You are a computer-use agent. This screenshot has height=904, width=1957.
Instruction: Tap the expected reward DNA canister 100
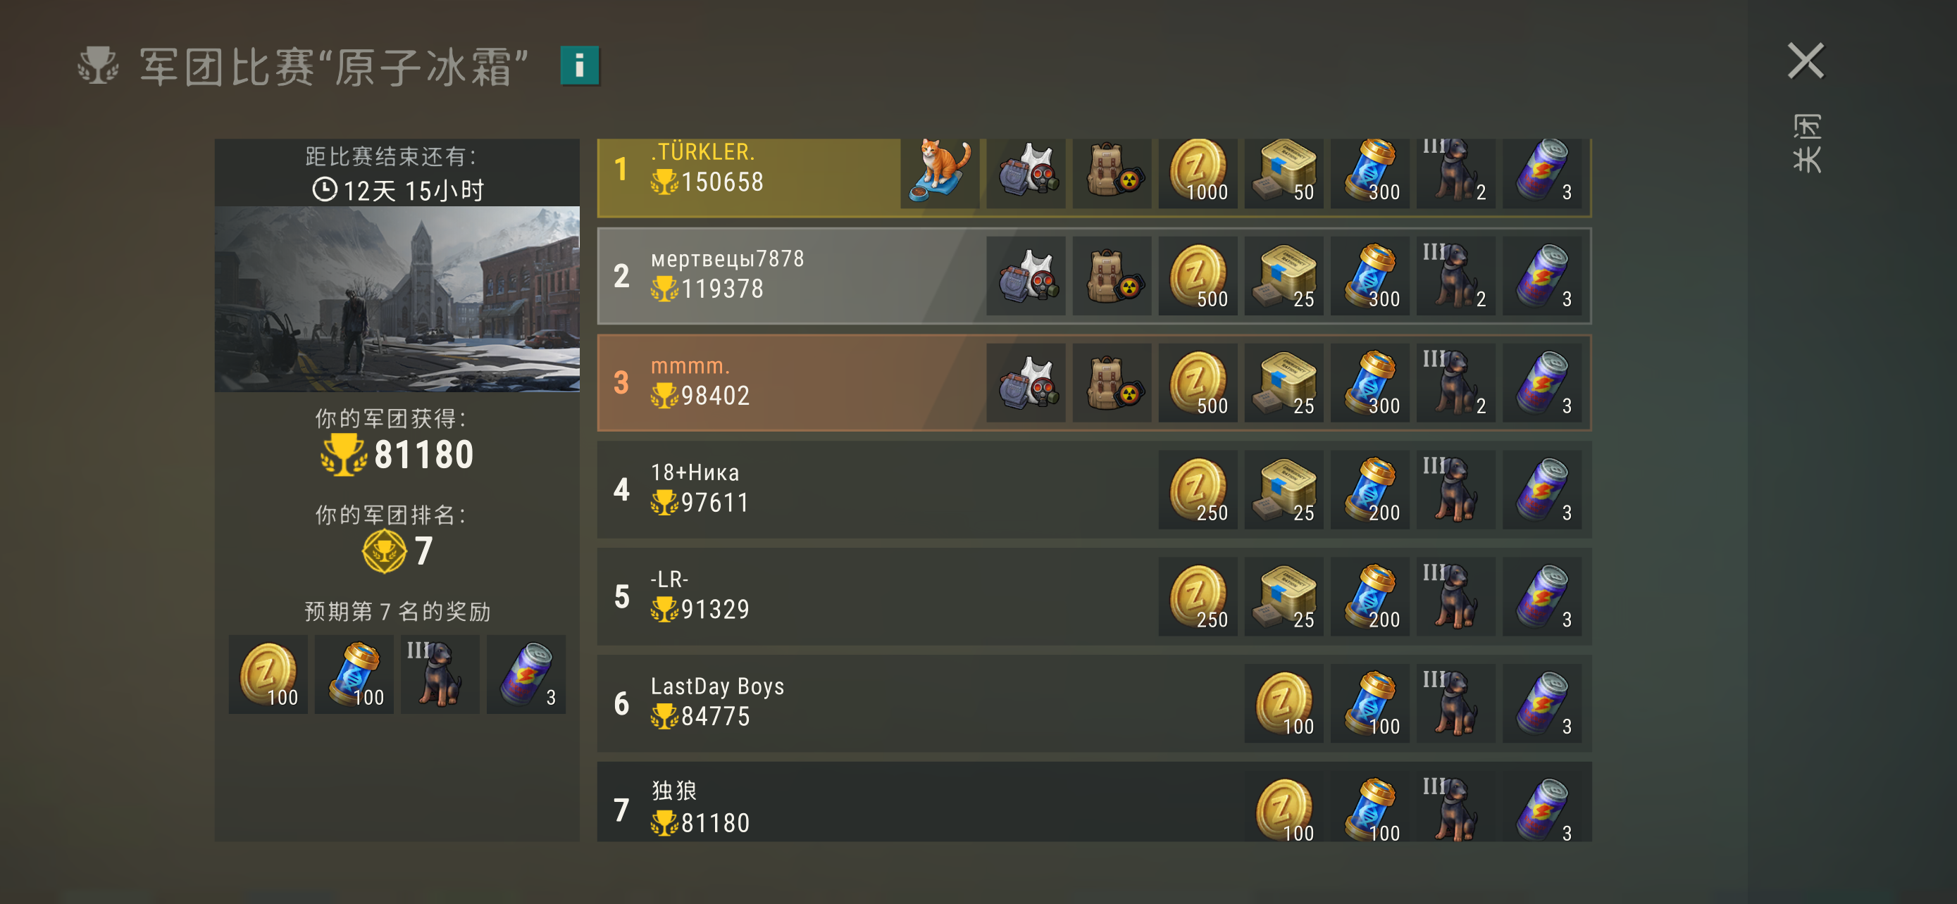point(354,674)
